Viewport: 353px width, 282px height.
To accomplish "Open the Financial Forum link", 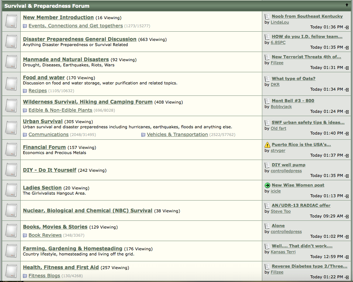I will 44,147.
